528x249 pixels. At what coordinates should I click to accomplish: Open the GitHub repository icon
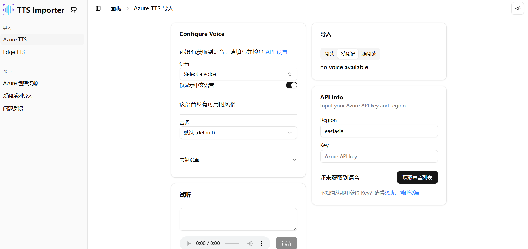point(74,10)
